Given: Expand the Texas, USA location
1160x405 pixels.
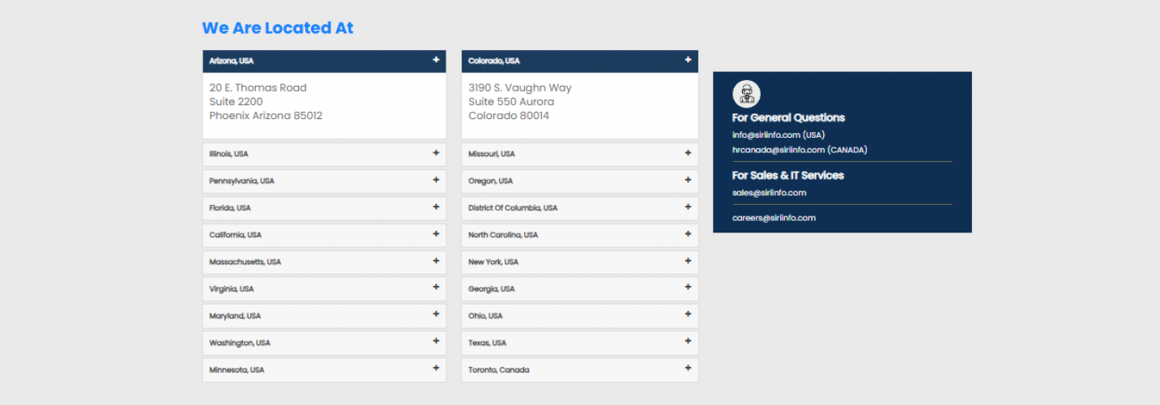Looking at the screenshot, I should [x=579, y=343].
